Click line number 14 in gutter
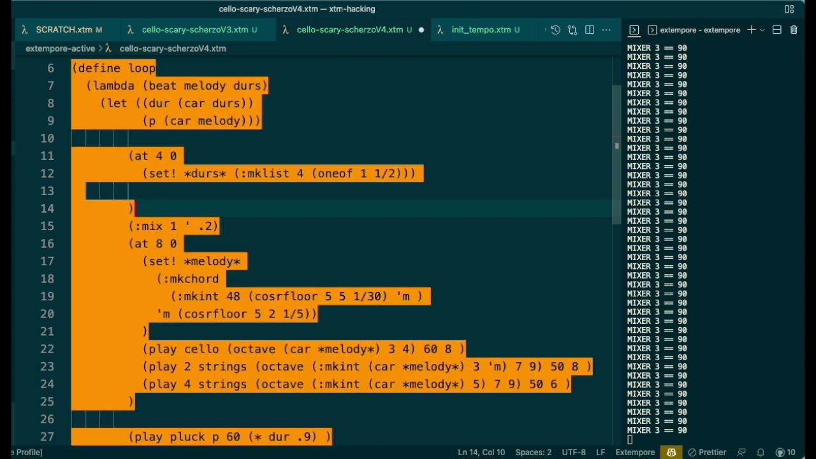 click(47, 208)
